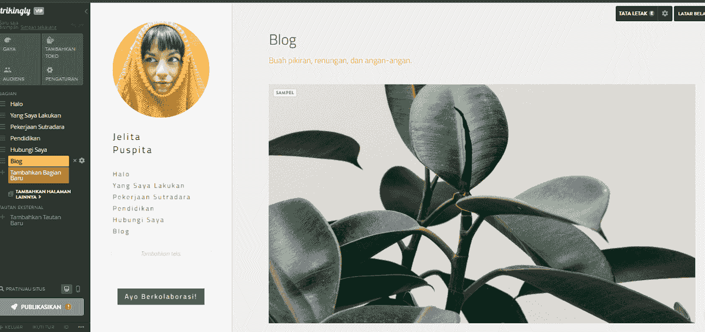Delete the Blog section with the x icon

coord(75,160)
